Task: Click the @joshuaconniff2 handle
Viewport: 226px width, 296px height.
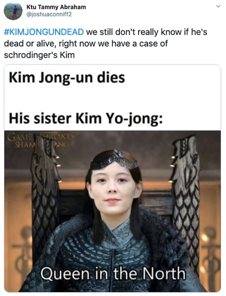Action: point(49,14)
